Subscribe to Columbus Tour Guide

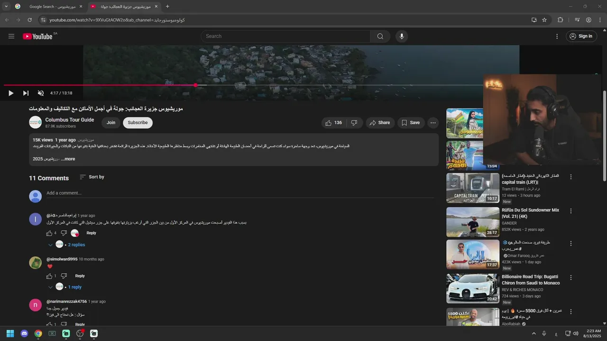[x=138, y=123]
